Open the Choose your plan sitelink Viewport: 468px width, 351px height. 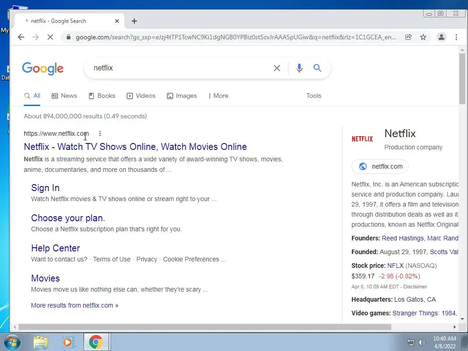[68, 218]
